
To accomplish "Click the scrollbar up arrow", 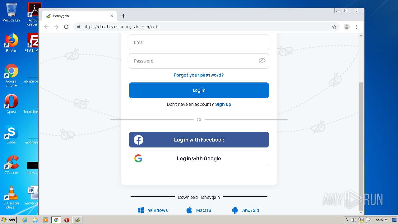I will (361, 36).
